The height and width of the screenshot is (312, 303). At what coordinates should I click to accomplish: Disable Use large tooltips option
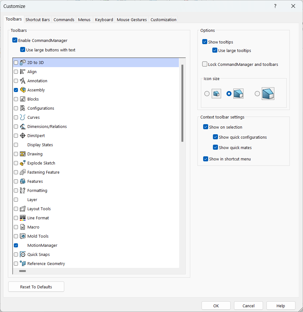[x=215, y=50]
